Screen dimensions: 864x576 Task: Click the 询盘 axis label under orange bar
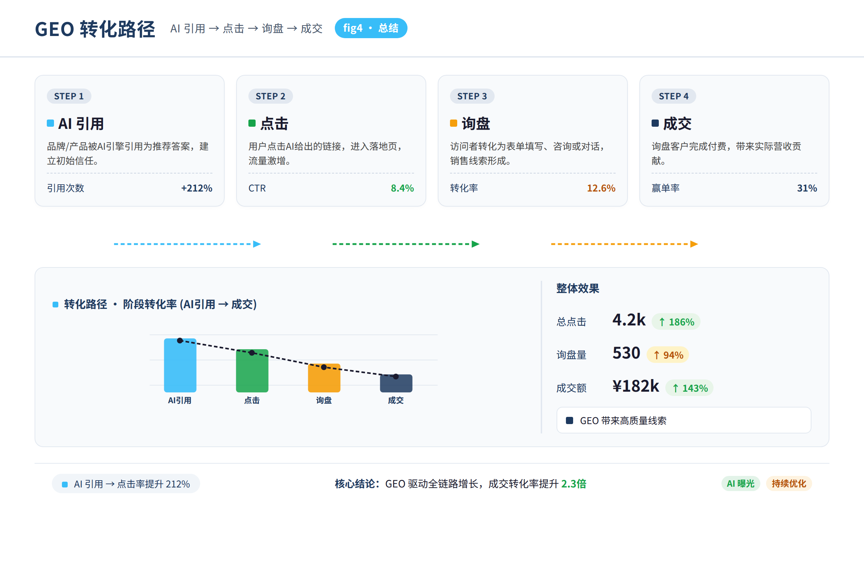(324, 400)
